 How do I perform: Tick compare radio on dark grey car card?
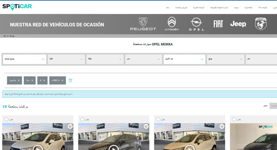tap(82, 119)
